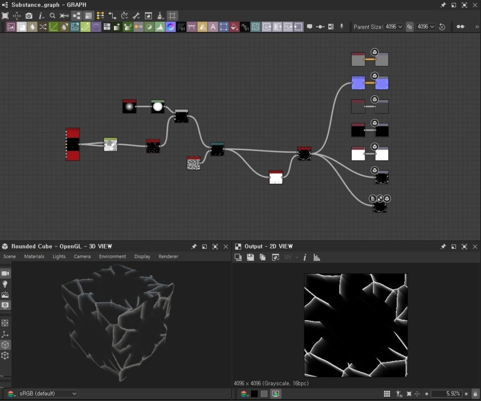
Task: Toggle the tiling grid display in 2D view
Action: 387,393
